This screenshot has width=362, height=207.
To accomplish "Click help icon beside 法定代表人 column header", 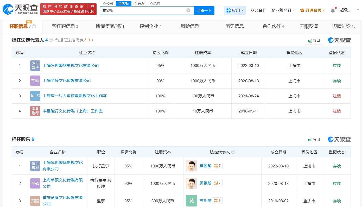I will click(x=233, y=152).
